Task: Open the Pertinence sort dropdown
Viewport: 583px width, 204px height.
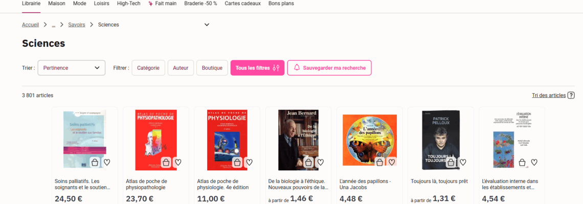Action: (x=72, y=68)
